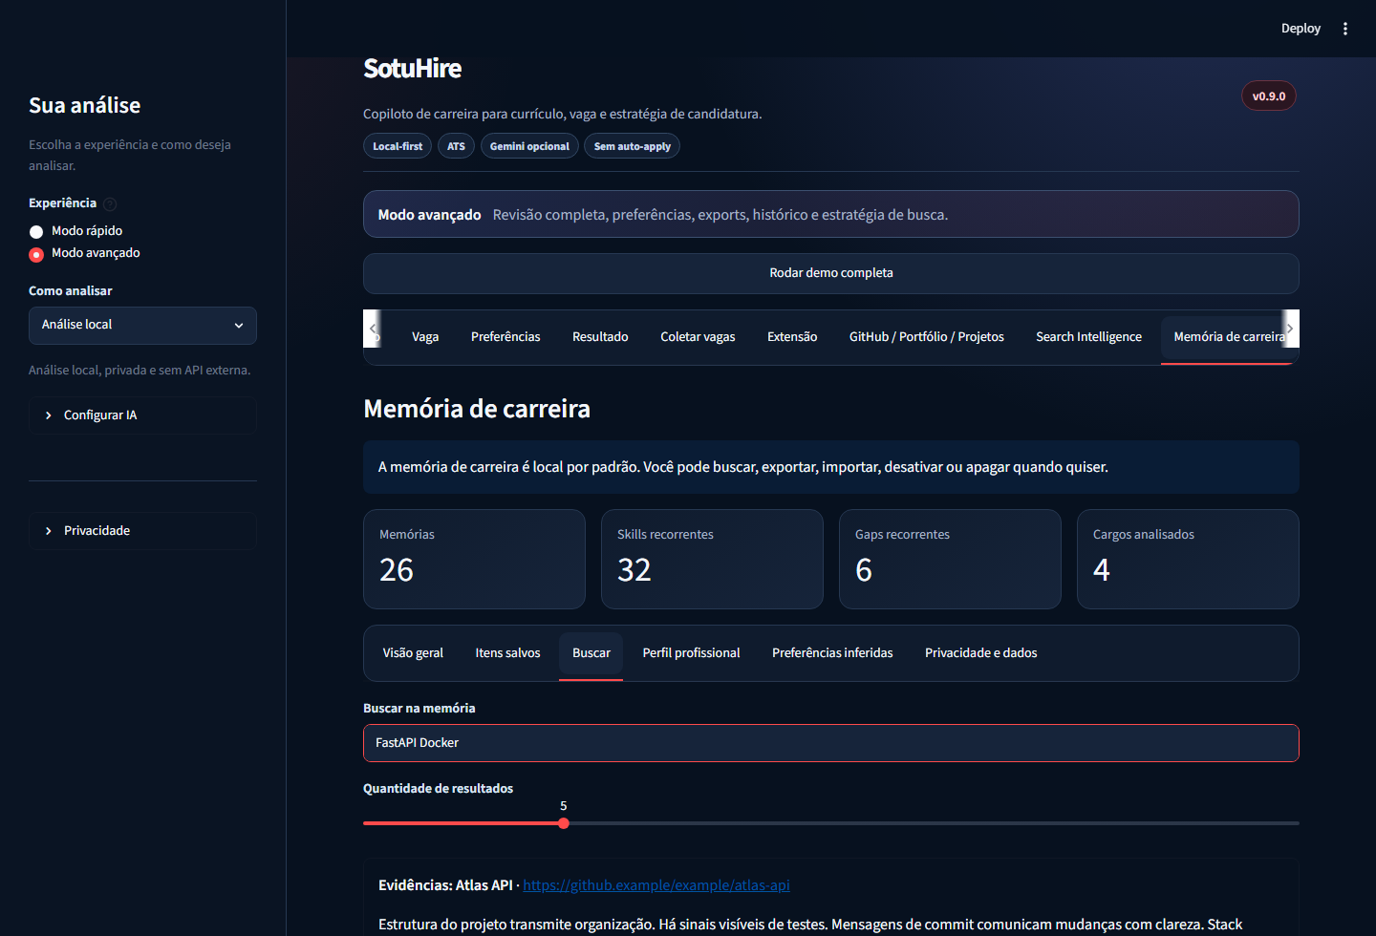
Task: Expand the Configurar IA section
Action: point(142,415)
